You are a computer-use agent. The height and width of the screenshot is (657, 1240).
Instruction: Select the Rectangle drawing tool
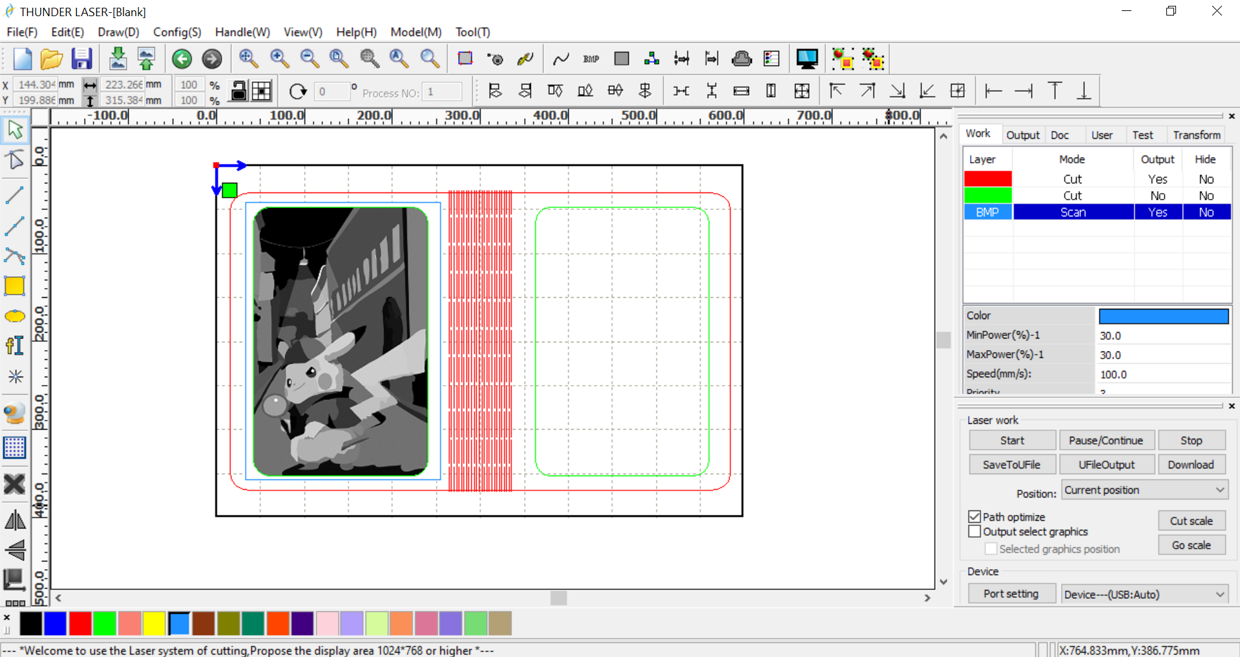tap(15, 286)
